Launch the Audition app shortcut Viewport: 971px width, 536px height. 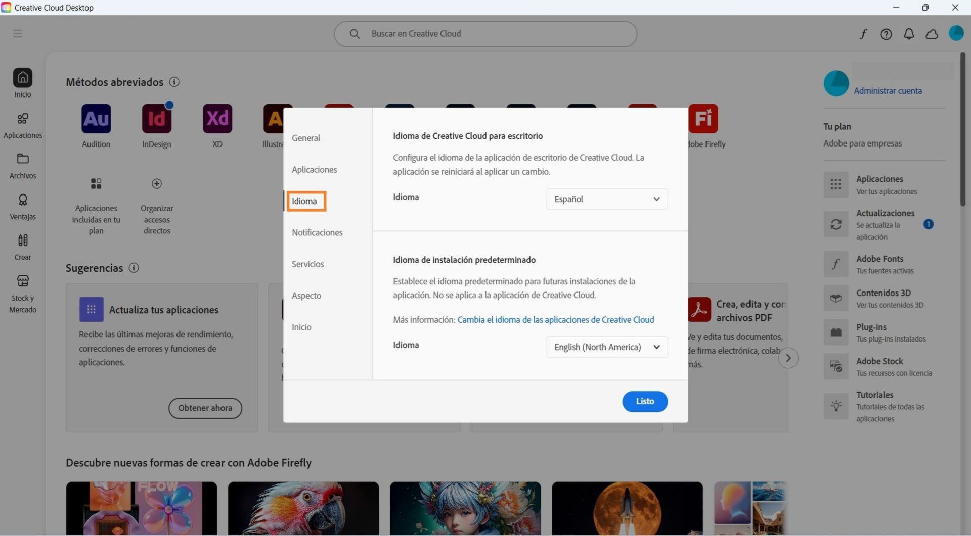click(96, 119)
